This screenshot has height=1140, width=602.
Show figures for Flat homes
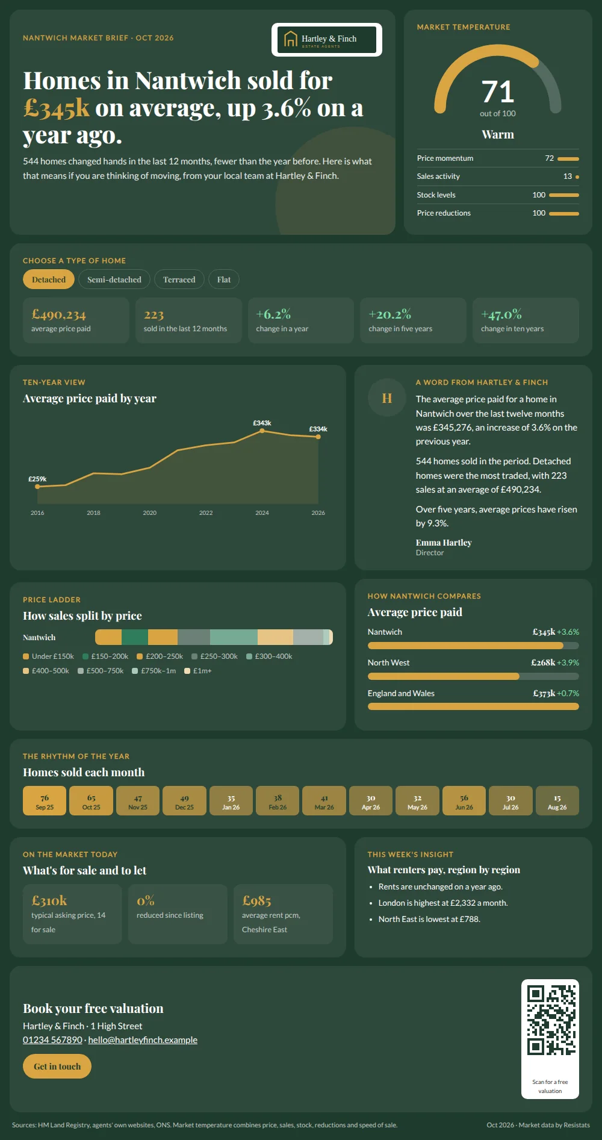[224, 279]
